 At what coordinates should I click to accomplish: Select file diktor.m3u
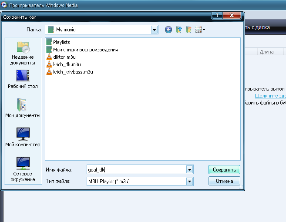tap(61, 57)
